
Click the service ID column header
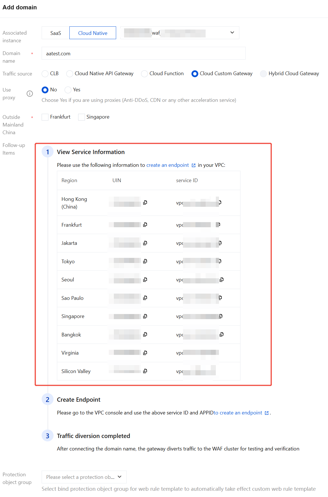coord(187,180)
